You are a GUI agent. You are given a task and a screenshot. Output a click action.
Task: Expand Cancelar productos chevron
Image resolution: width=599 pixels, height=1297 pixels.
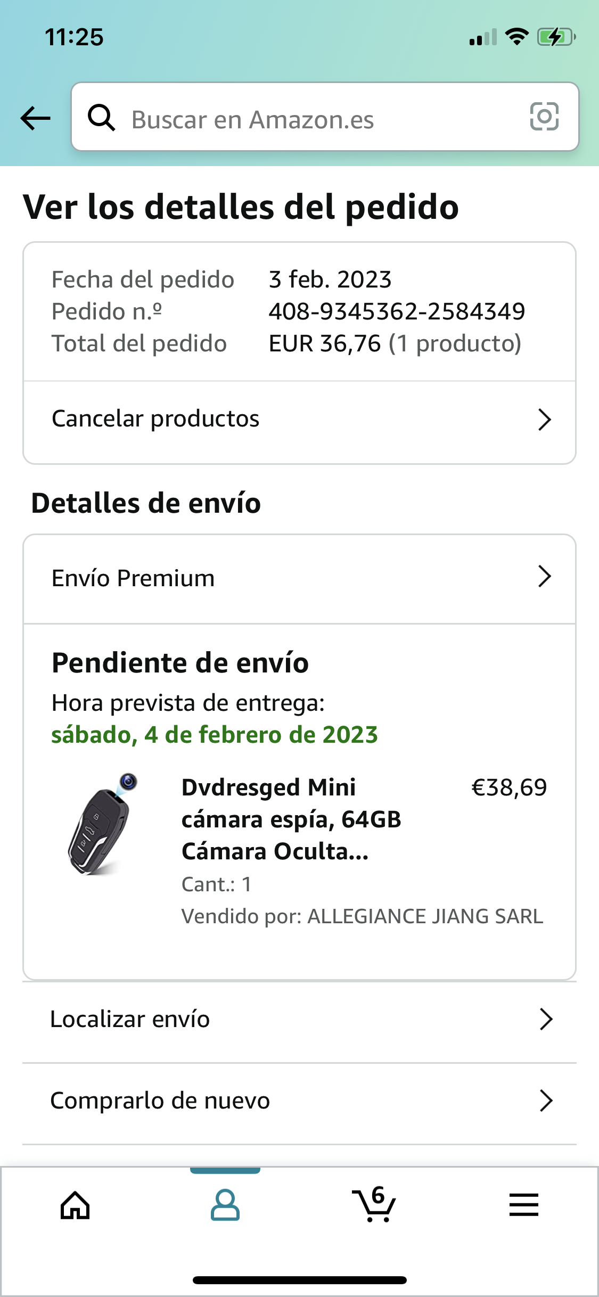click(x=544, y=420)
